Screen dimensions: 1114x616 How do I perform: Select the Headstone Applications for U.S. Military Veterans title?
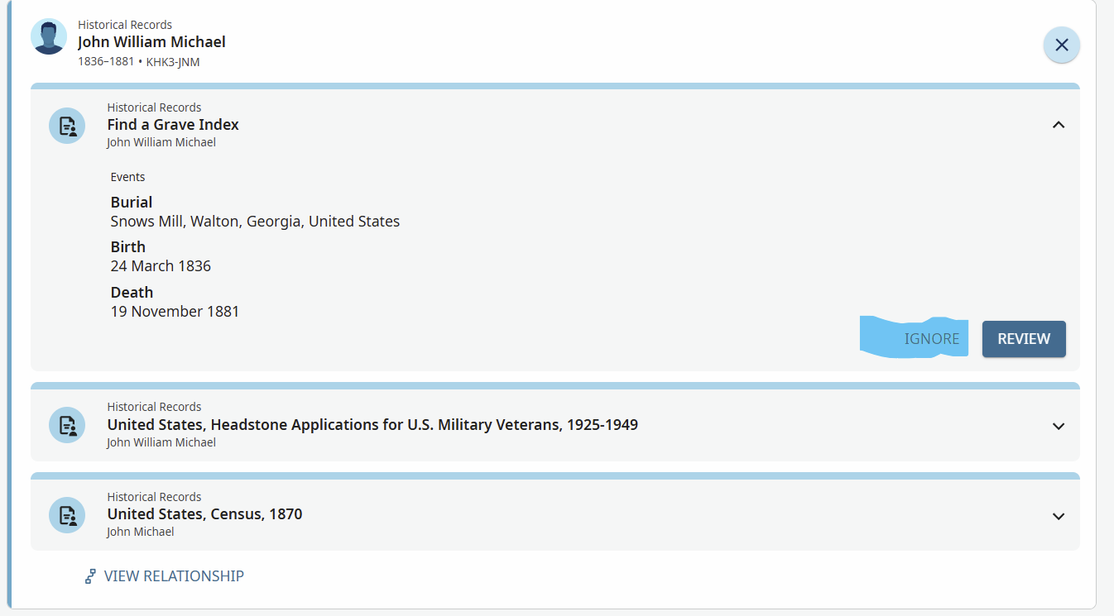coord(372,425)
